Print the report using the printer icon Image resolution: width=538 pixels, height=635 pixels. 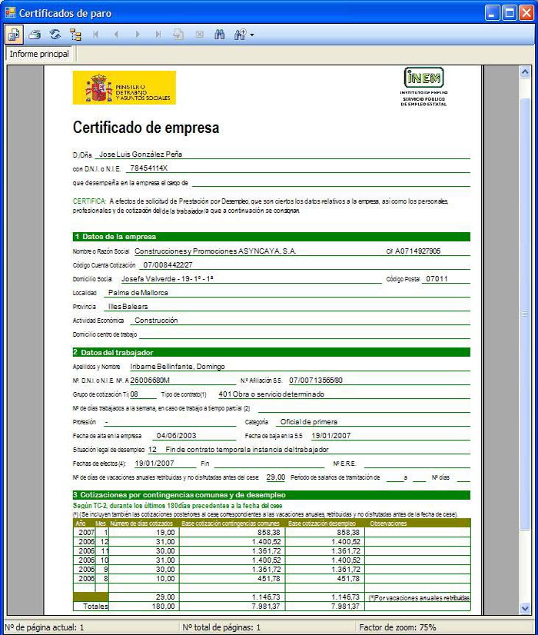click(35, 35)
